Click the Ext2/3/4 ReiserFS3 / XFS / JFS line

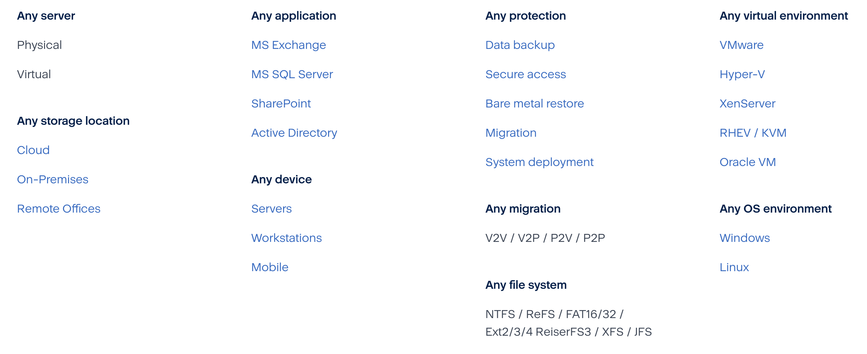click(569, 332)
